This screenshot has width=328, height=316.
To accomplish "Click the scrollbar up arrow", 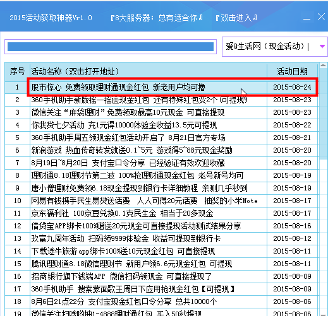I will [x=323, y=66].
